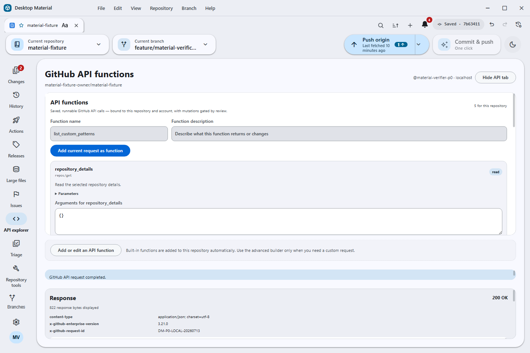Open the Large files database icon
The height and width of the screenshot is (353, 530).
[16, 170]
